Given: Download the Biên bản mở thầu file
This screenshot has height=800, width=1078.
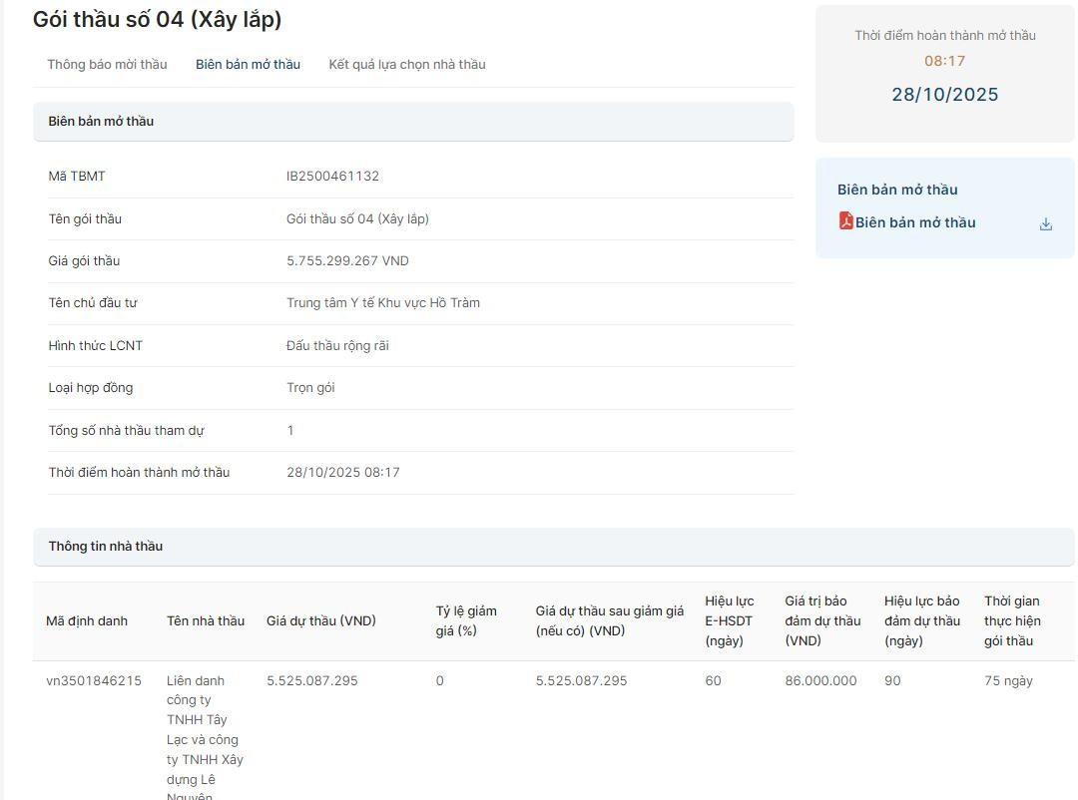Looking at the screenshot, I should (1045, 224).
